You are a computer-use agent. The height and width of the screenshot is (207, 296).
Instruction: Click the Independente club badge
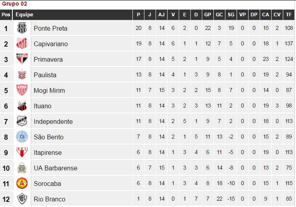coord(22,121)
